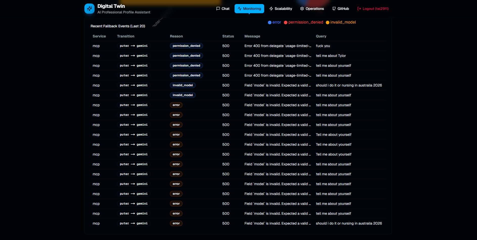Click the GitHub icon in navigation
Image resolution: width=477 pixels, height=240 pixels.
(x=334, y=9)
